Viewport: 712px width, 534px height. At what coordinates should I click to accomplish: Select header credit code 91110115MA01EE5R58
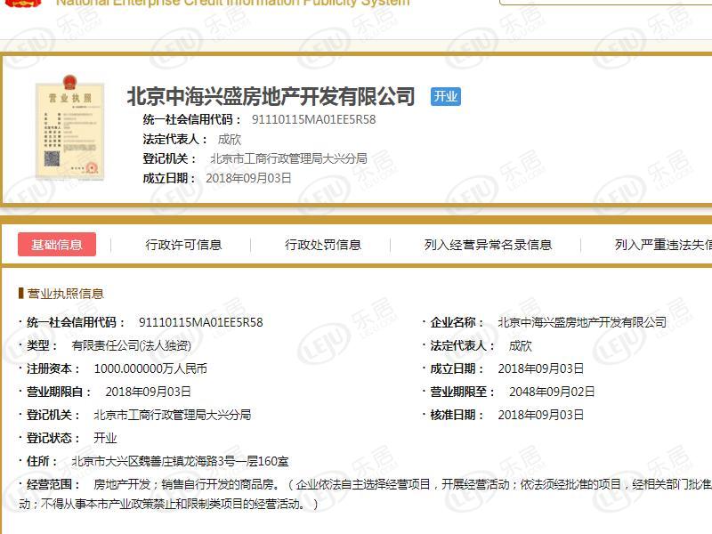[314, 119]
